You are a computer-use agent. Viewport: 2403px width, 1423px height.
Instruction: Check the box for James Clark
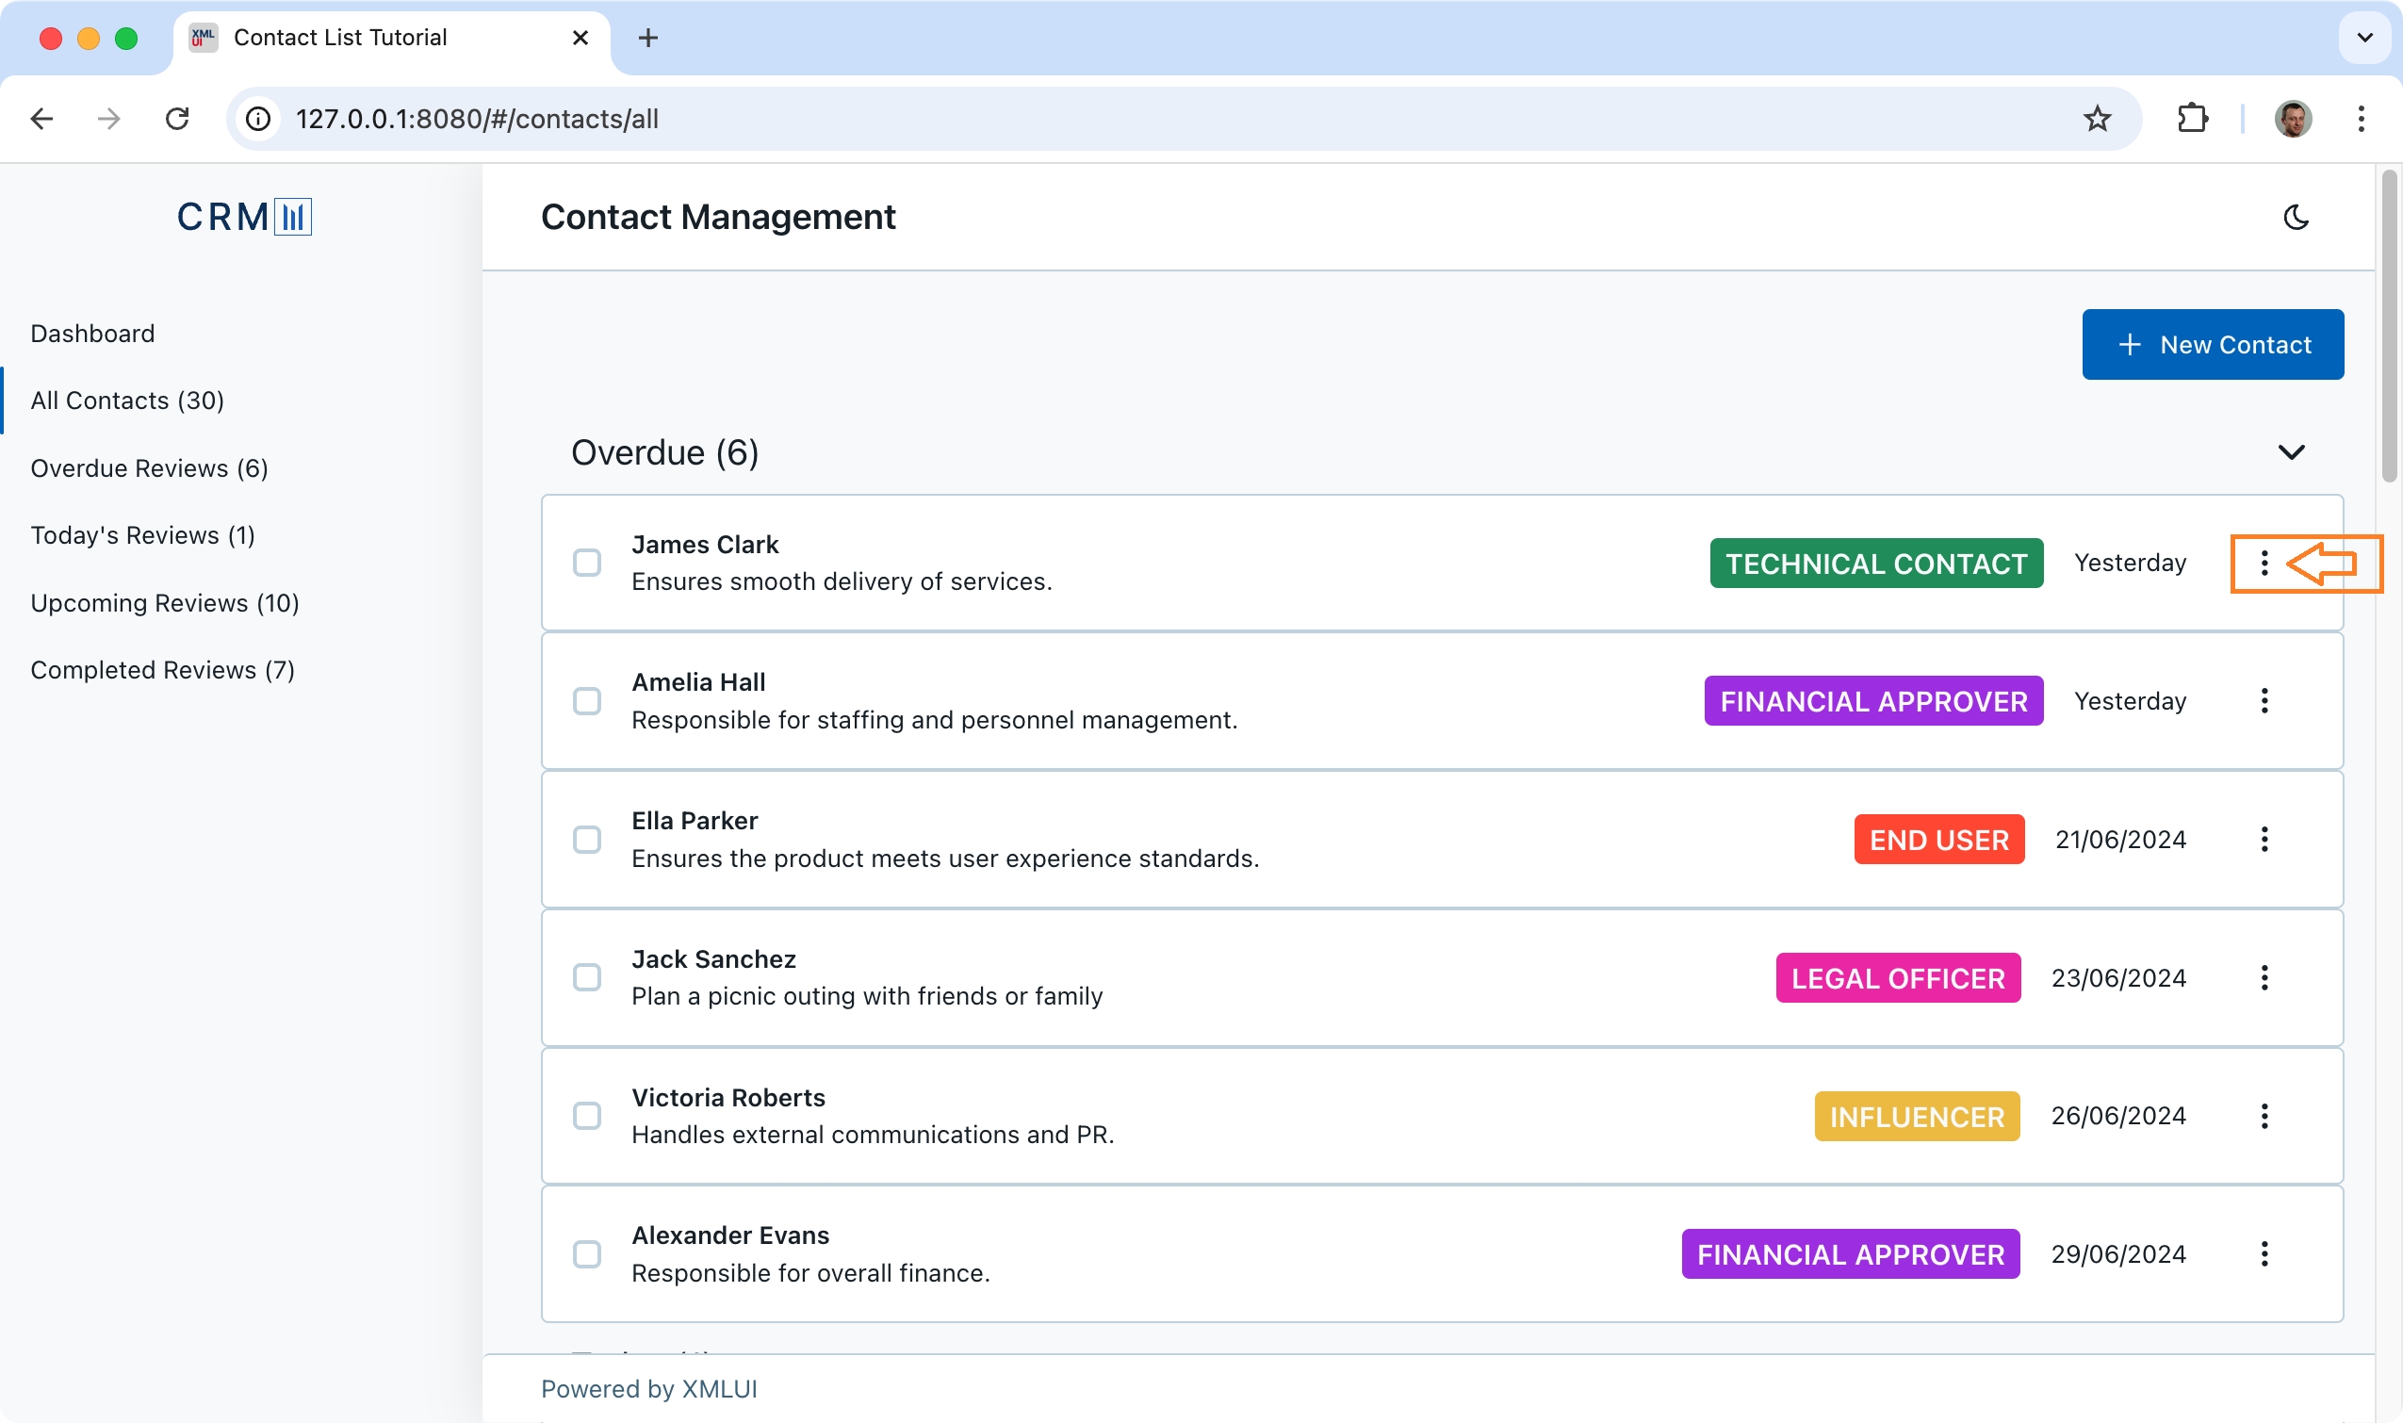pyautogui.click(x=587, y=563)
